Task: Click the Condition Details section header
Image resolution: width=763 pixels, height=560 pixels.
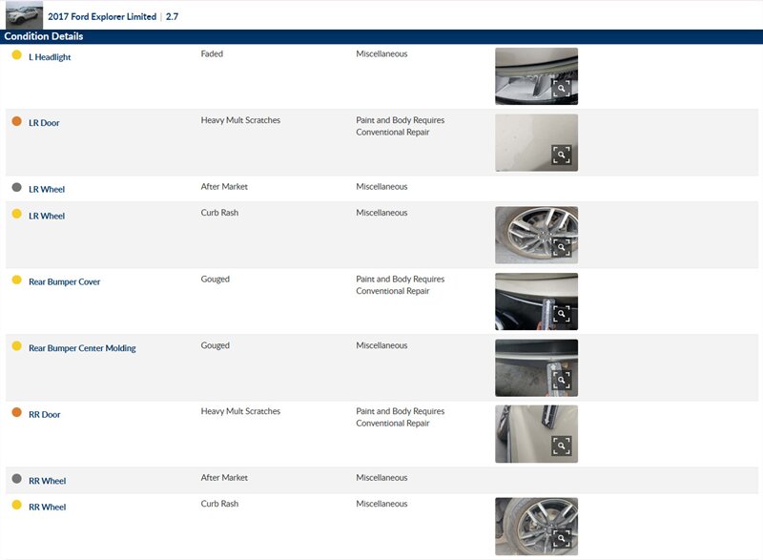Action: tap(44, 36)
